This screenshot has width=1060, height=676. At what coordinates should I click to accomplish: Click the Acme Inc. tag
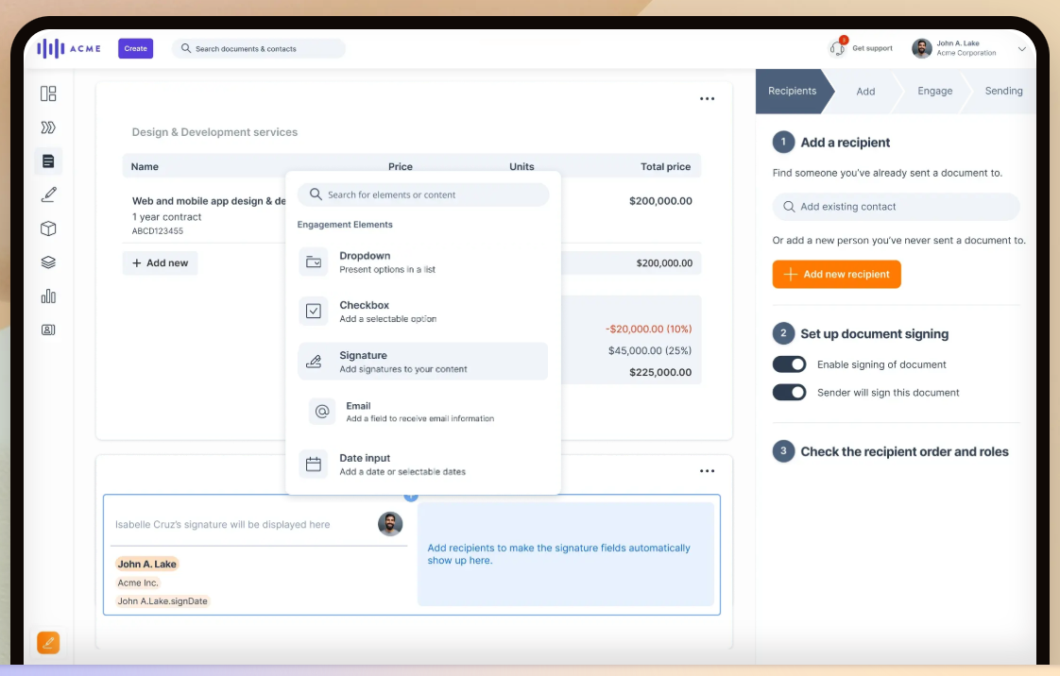(x=138, y=583)
